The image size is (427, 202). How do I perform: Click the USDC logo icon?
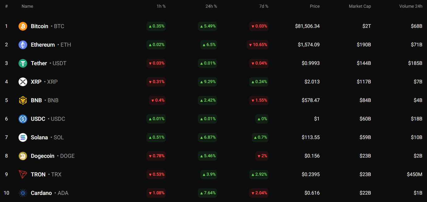(23, 119)
